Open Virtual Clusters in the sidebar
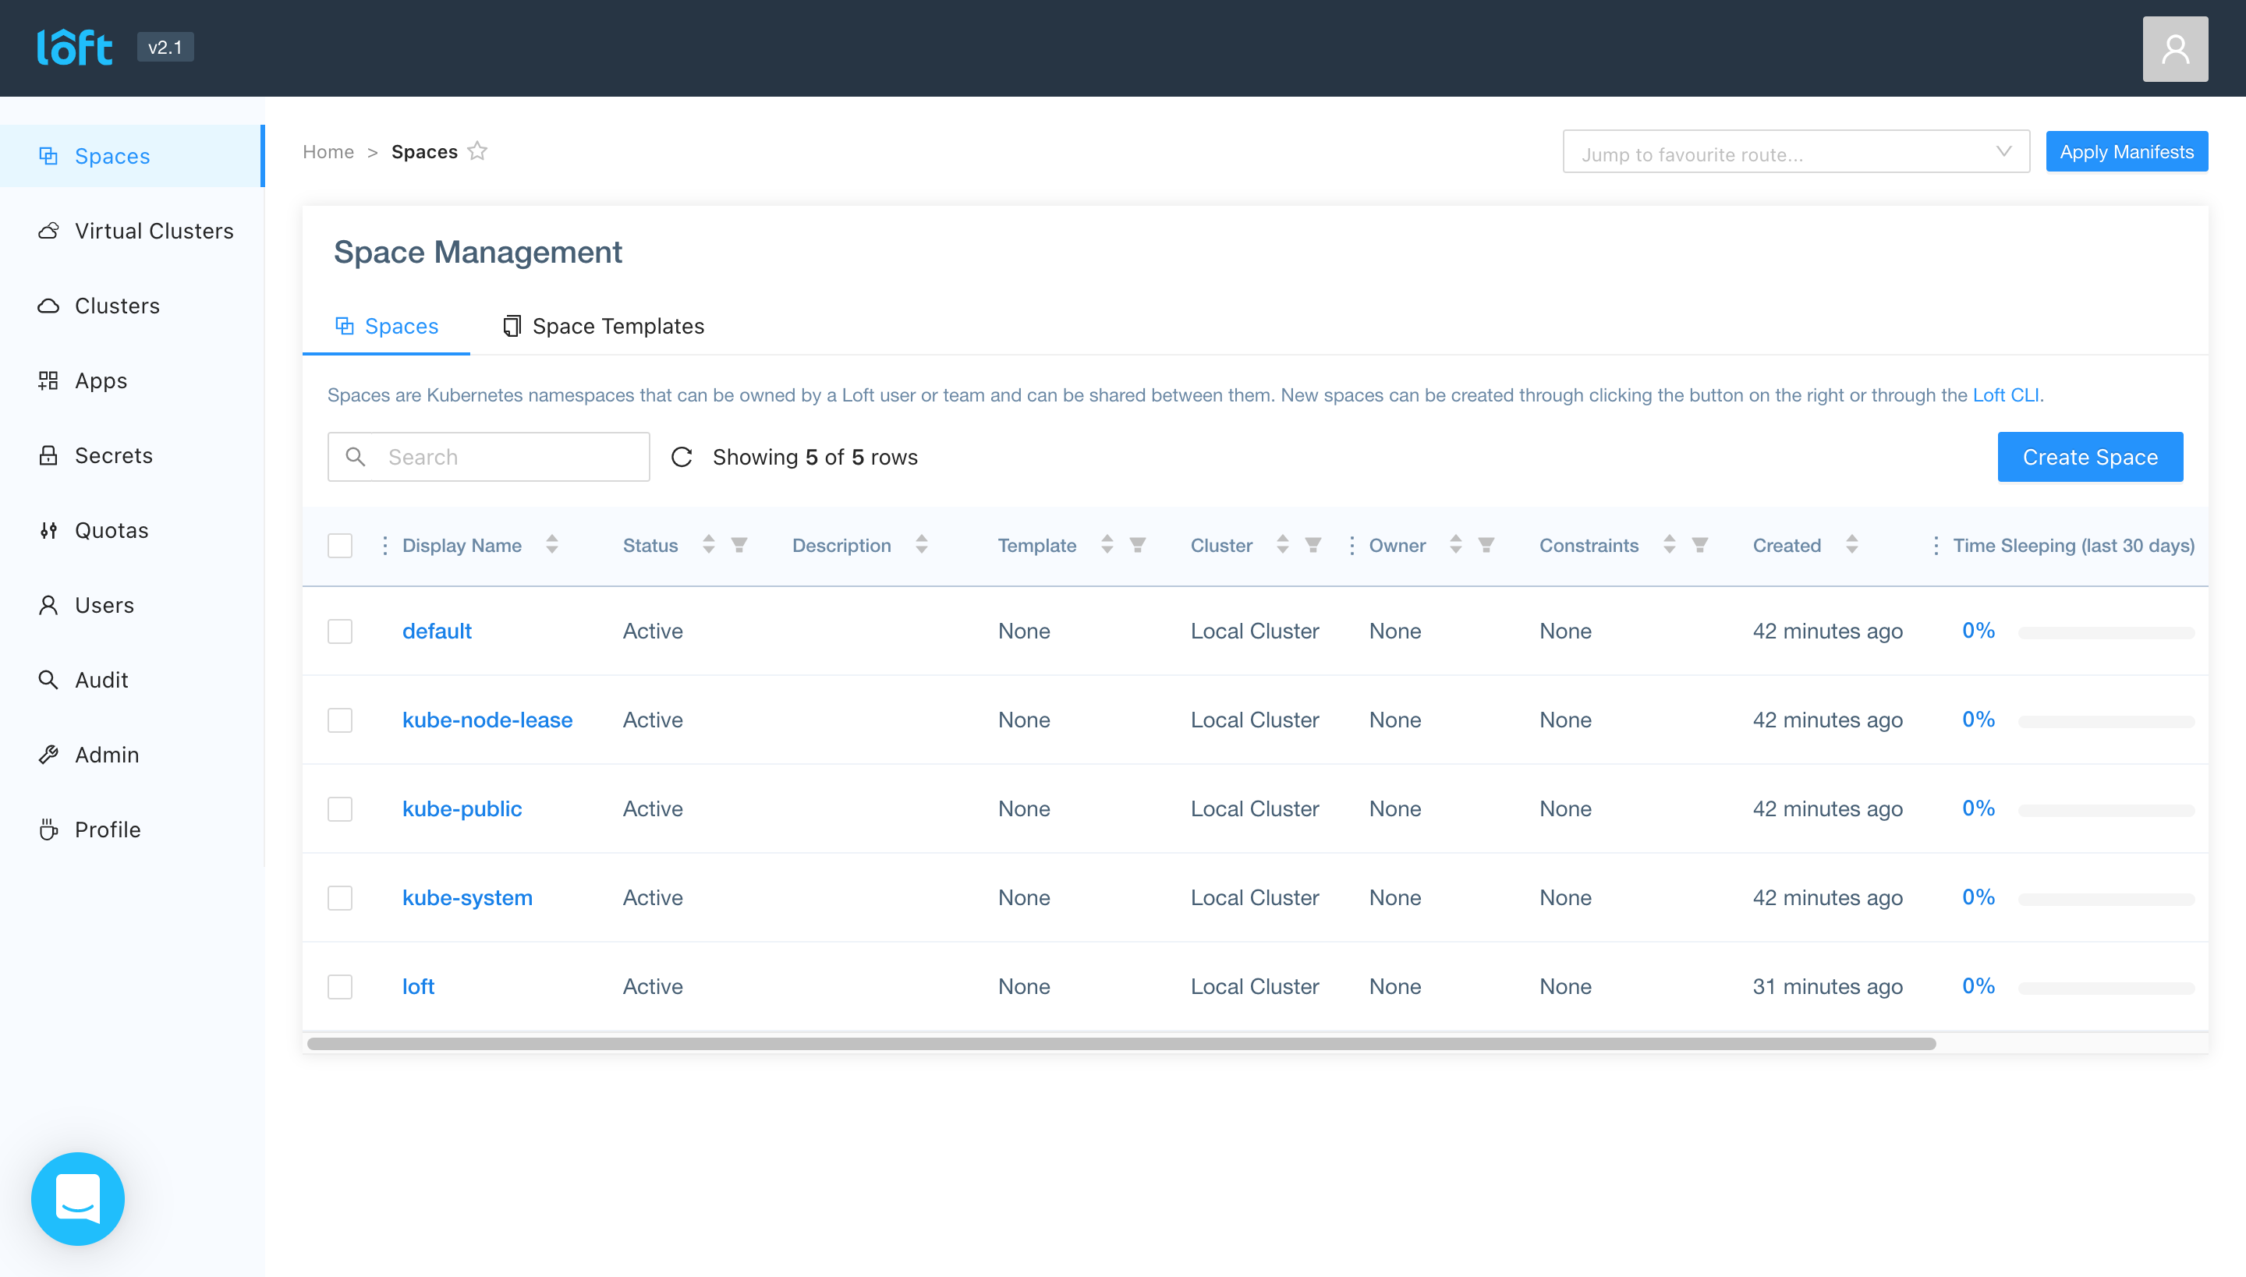Screen dimensions: 2246x1277 (x=154, y=231)
